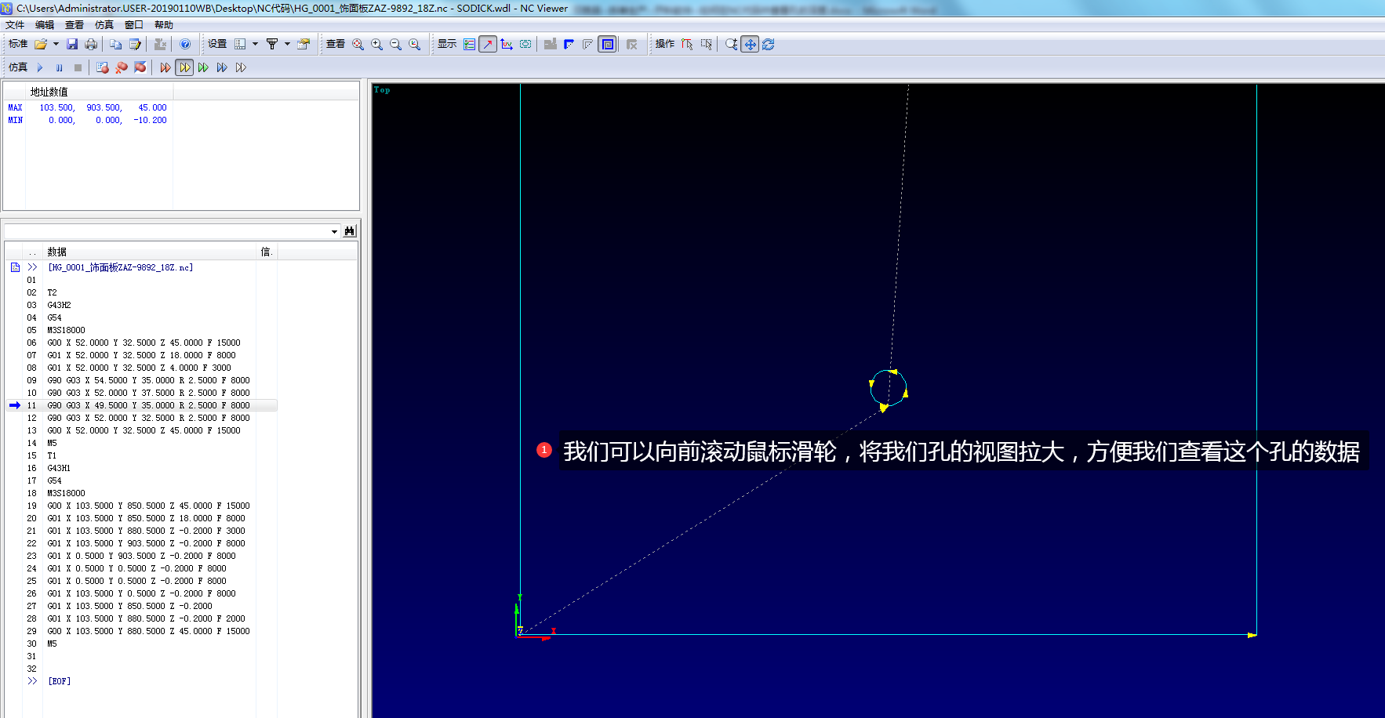Viewport: 1385px width, 718px height.
Task: Open the 窗口 menu
Action: (134, 25)
